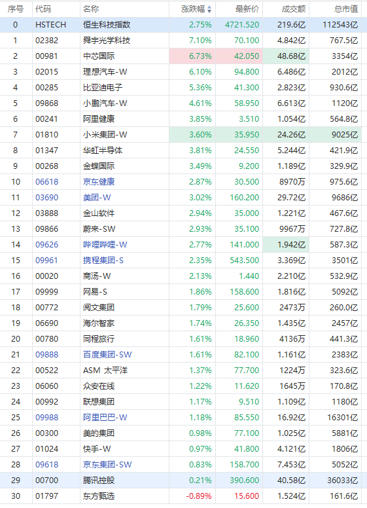Sort by the 最新价 column header
The width and height of the screenshot is (367, 508).
tap(247, 9)
